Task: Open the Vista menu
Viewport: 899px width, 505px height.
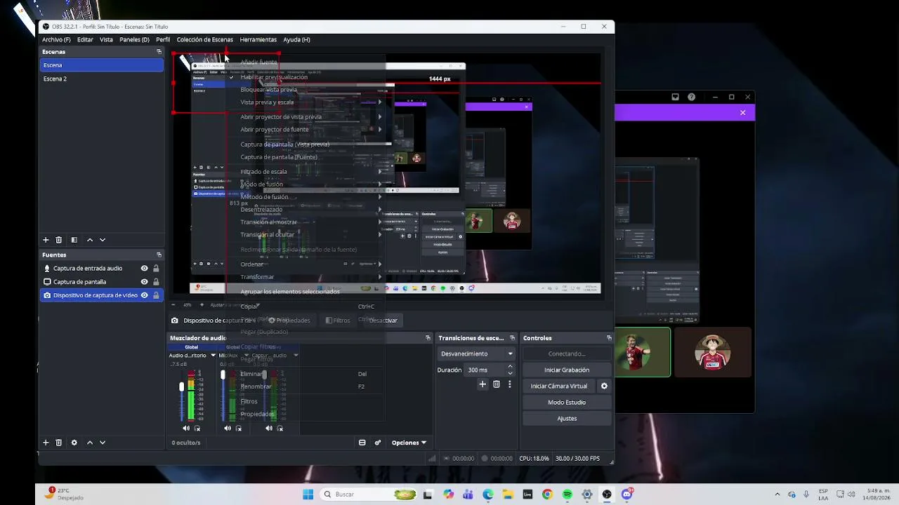Action: [106, 40]
